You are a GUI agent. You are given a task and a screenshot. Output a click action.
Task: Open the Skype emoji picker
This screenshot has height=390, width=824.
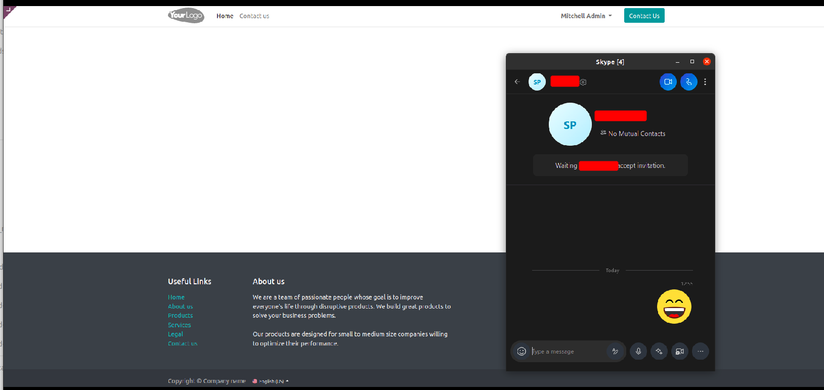tap(522, 352)
